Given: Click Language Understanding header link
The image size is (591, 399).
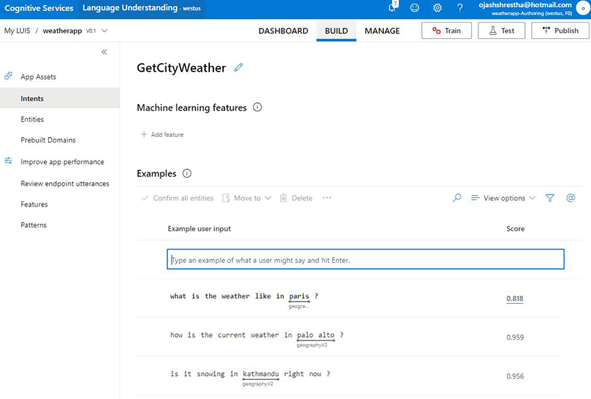Looking at the screenshot, I should tap(142, 8).
